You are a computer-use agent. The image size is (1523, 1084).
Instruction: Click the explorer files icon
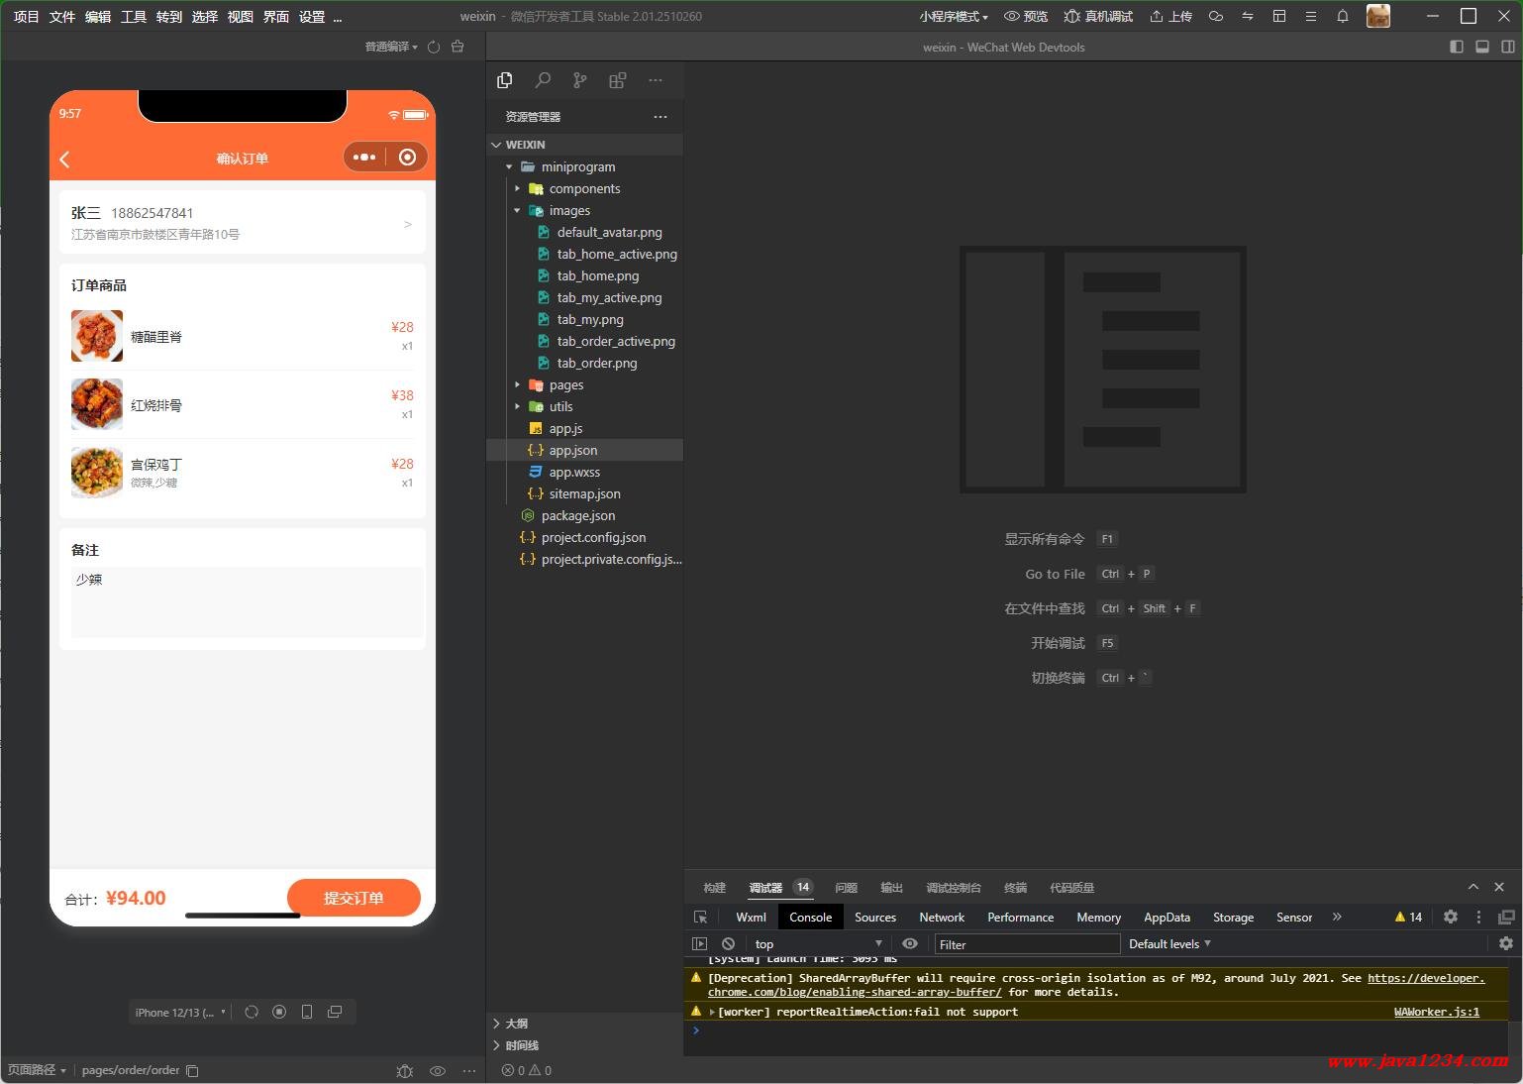click(x=505, y=80)
